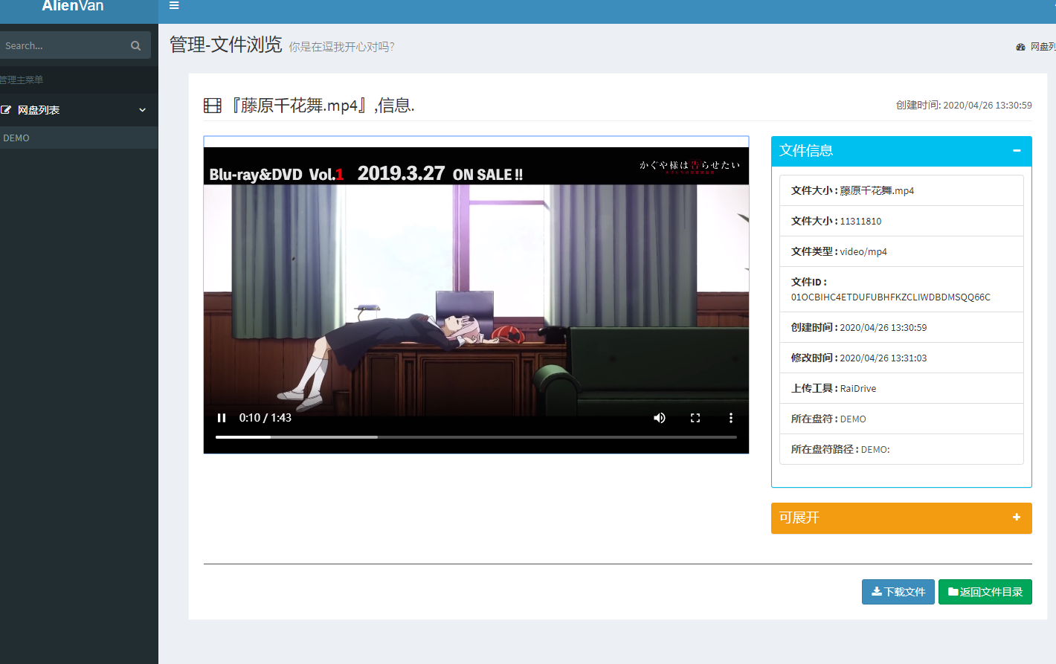Click the 下载文件 download button
The width and height of the screenshot is (1056, 664).
(898, 592)
